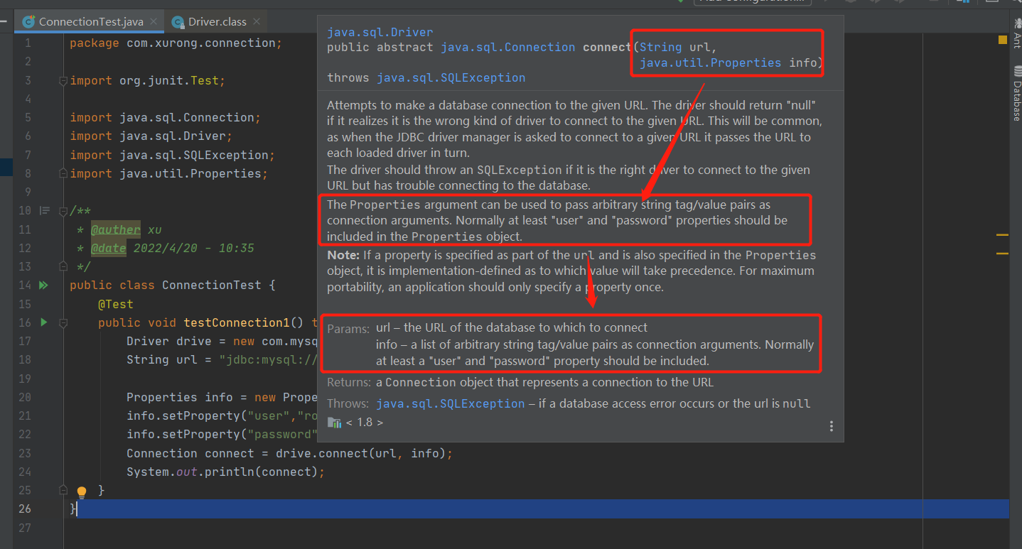The image size is (1022, 549).
Task: Click 'import java.sql.Driver;' line
Action: click(151, 136)
